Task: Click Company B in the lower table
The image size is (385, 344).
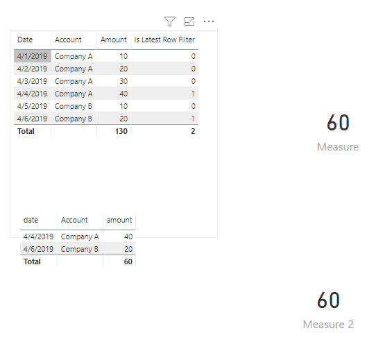Action: tap(79, 249)
